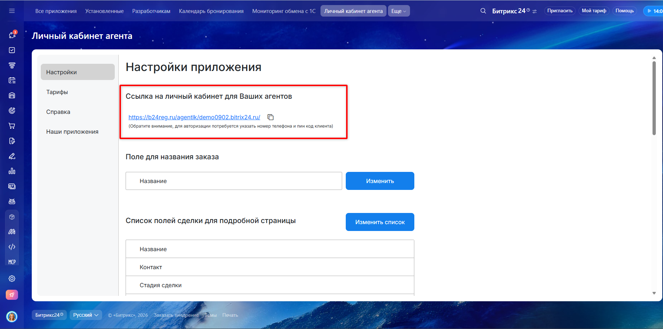Open settings via the sidebar gear icon
This screenshot has width=663, height=329.
coord(12,279)
